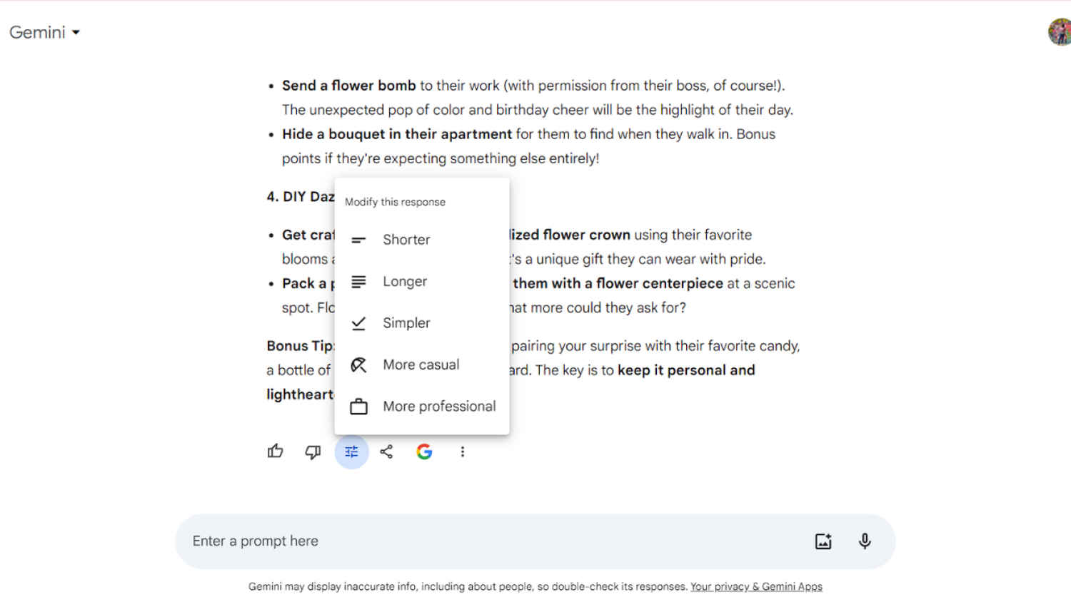Click the profile avatar in top right
1071x602 pixels.
coord(1060,31)
